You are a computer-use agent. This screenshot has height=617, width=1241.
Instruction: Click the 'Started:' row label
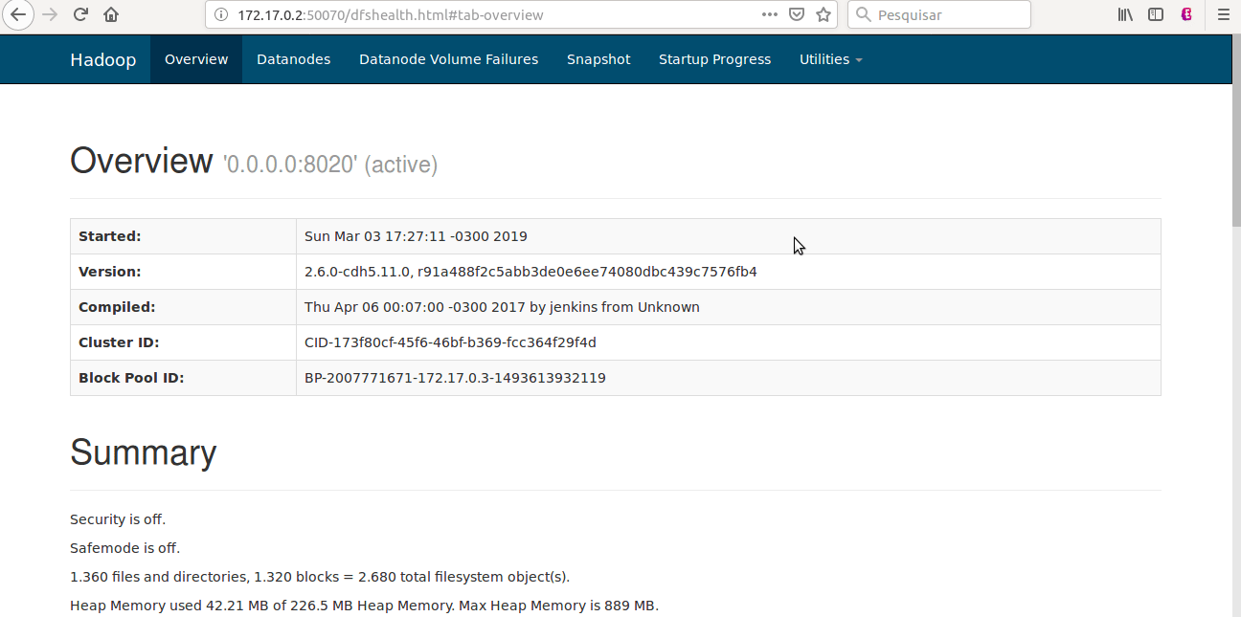pyautogui.click(x=109, y=236)
